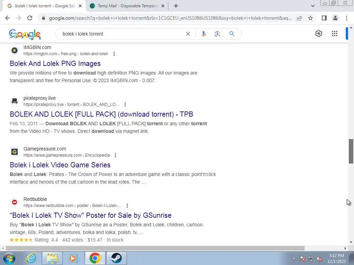Click the browser forward arrow
354x265 pixels.
coord(19,18)
